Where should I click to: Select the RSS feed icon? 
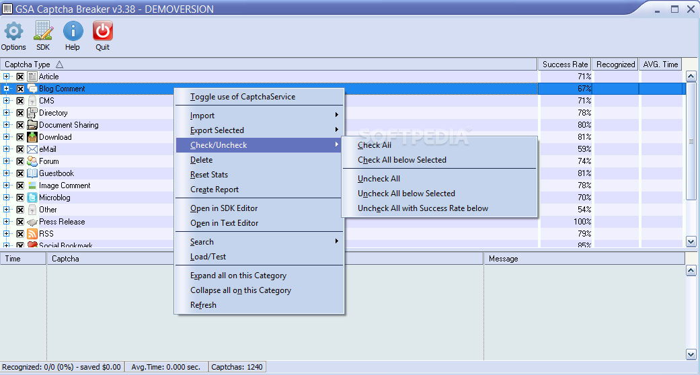(32, 234)
